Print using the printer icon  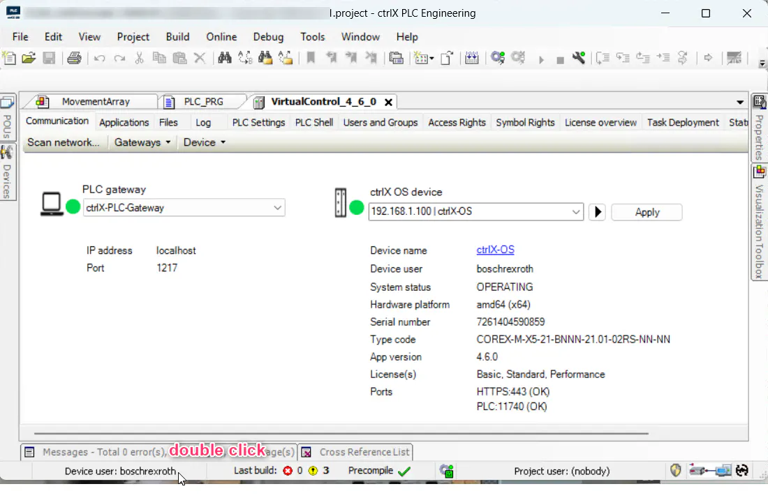tap(74, 58)
